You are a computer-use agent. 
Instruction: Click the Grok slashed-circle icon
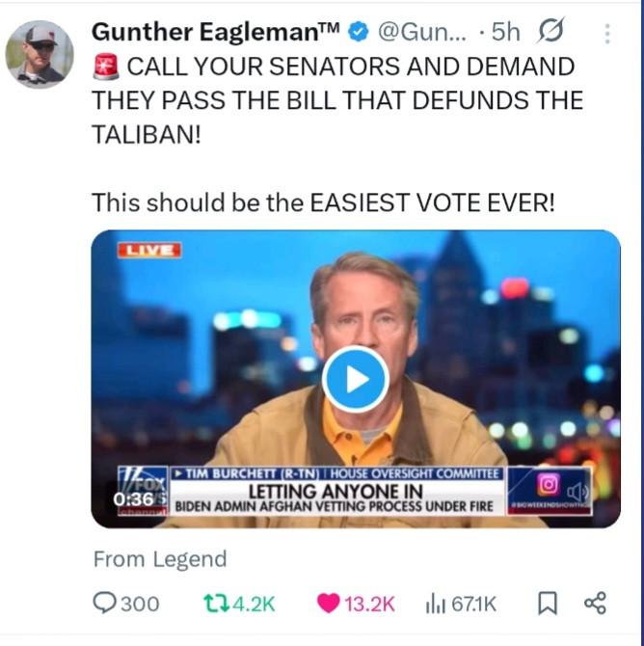click(x=550, y=30)
